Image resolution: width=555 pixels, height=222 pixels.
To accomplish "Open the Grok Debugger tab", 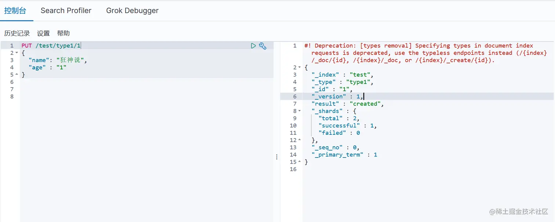I will point(132,11).
